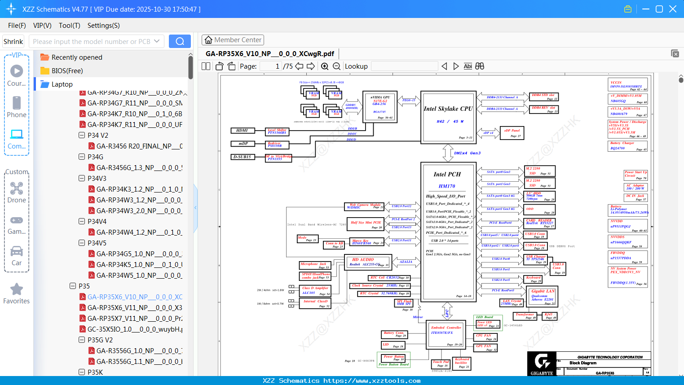The width and height of the screenshot is (684, 385).
Task: Open the Game console category
Action: tap(17, 224)
